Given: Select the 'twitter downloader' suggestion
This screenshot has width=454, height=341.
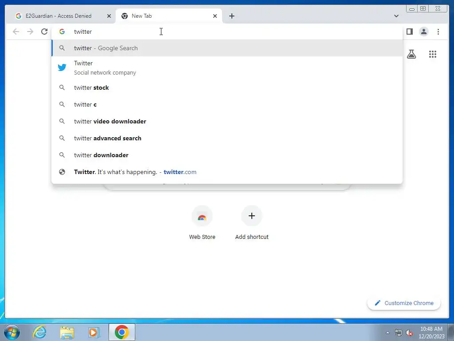Looking at the screenshot, I should [227, 155].
